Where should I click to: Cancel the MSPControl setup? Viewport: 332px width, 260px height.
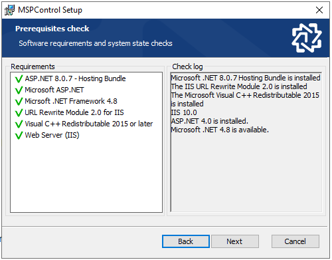point(295,241)
